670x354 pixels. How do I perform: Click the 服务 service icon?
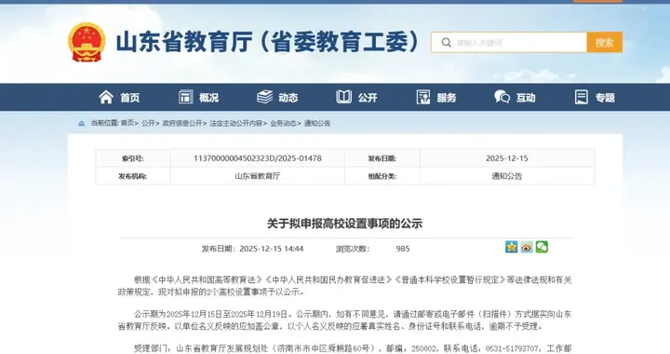[x=423, y=97]
